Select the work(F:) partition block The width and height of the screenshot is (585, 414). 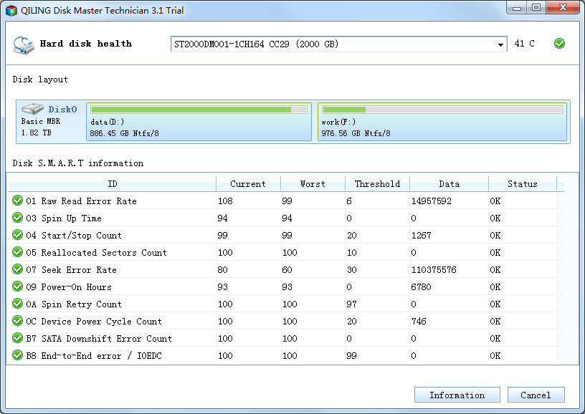tap(442, 122)
